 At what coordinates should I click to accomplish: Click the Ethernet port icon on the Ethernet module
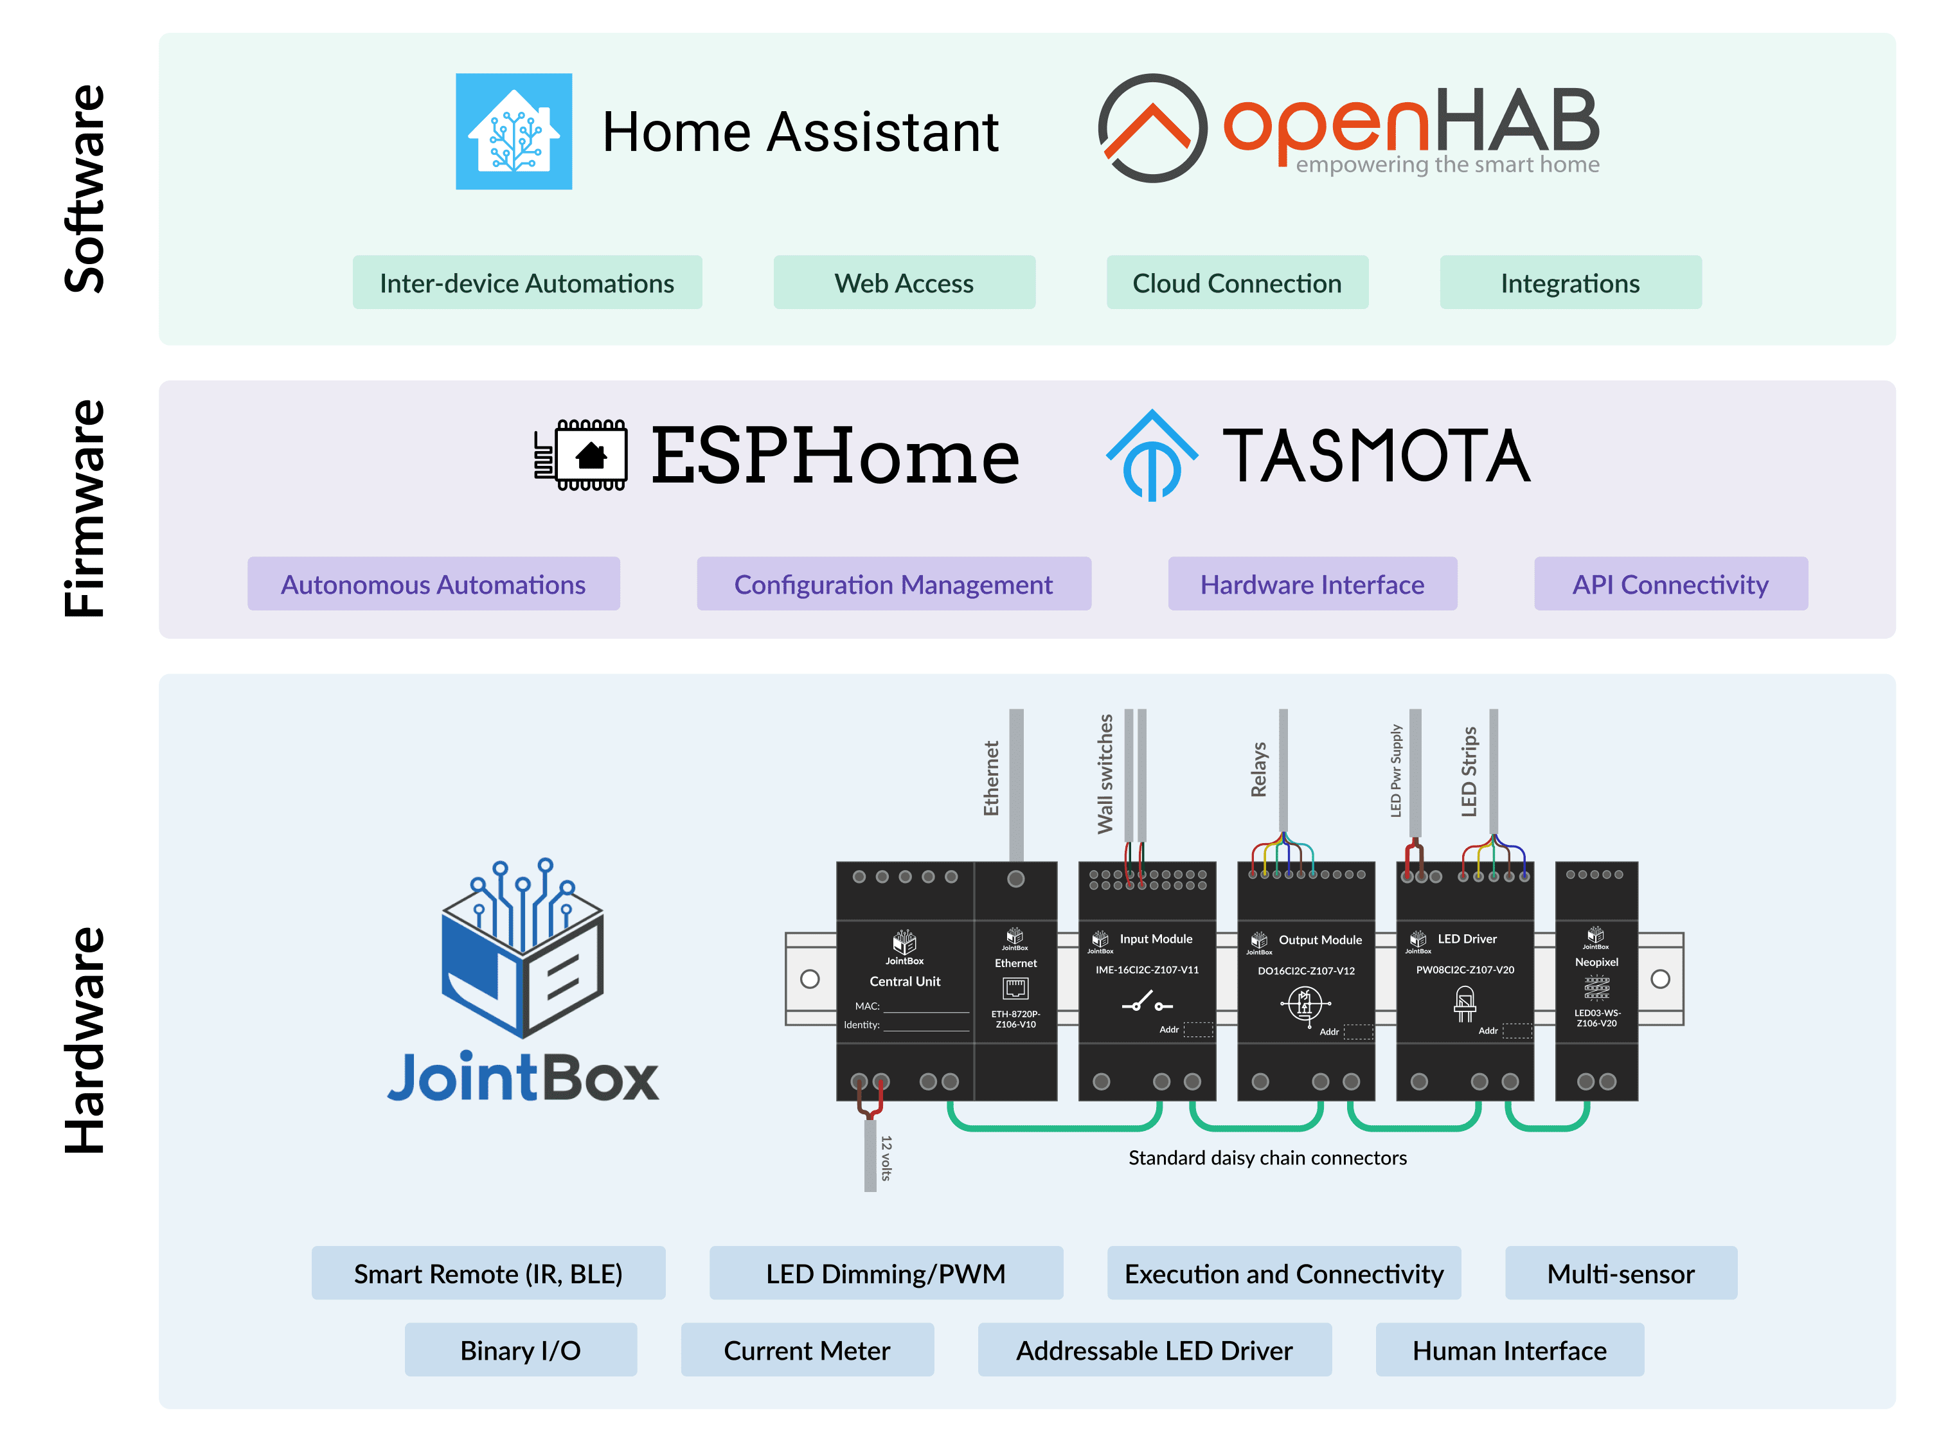coord(1015,989)
